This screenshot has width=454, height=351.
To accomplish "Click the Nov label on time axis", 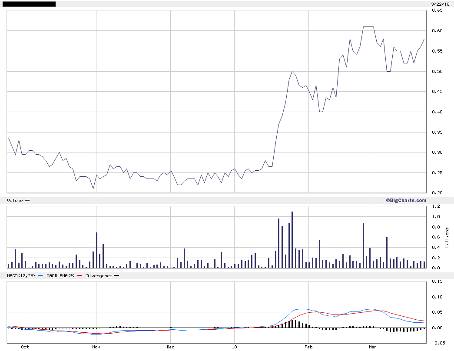I will click(x=96, y=347).
